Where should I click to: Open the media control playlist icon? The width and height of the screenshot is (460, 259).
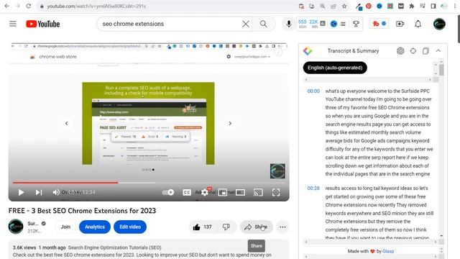click(x=423, y=6)
